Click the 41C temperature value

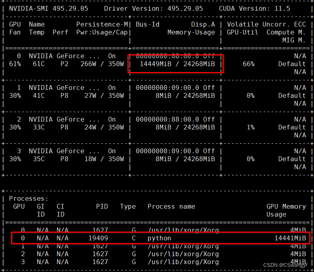[39, 95]
